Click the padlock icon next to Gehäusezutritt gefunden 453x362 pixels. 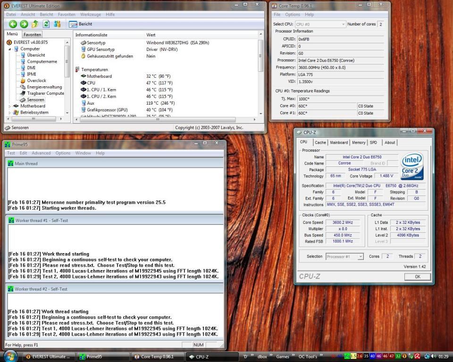point(83,56)
